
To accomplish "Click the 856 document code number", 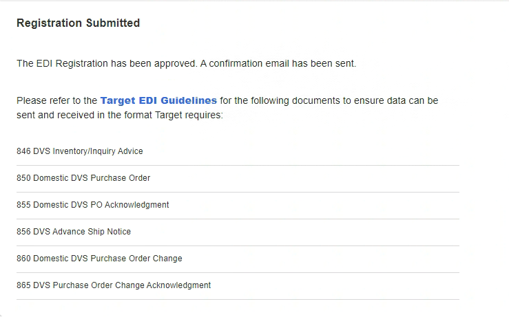I will click(x=23, y=232).
